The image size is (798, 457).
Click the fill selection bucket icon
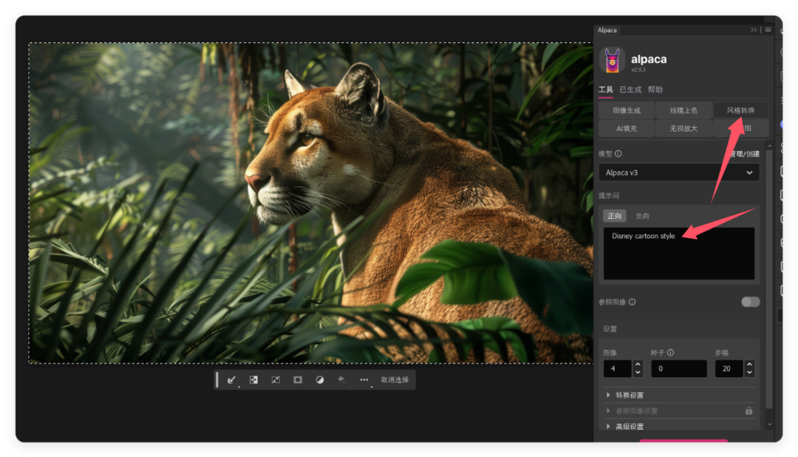(341, 379)
